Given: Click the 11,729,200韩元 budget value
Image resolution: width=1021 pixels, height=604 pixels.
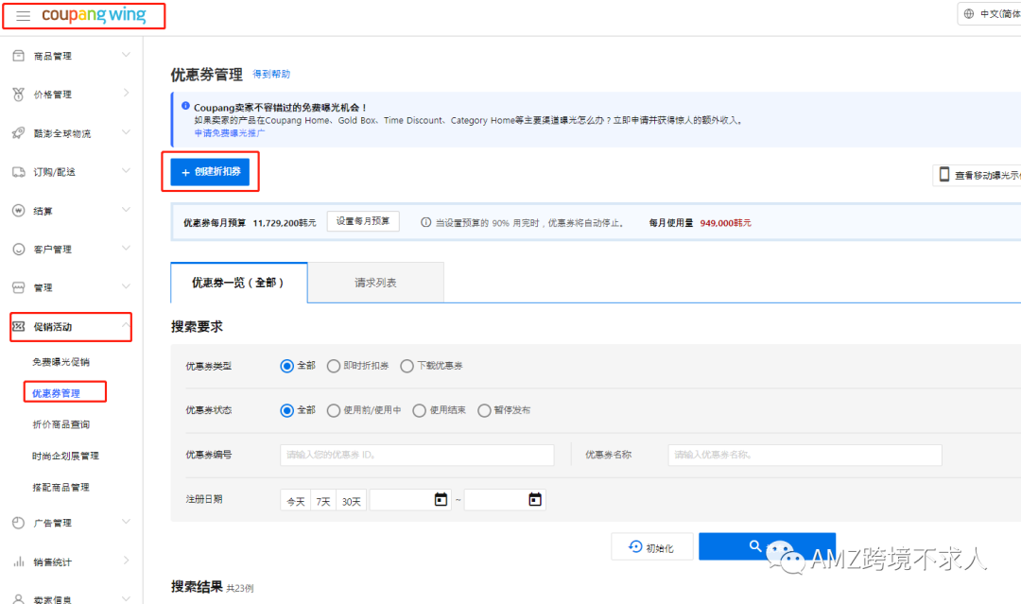Looking at the screenshot, I should (x=285, y=222).
